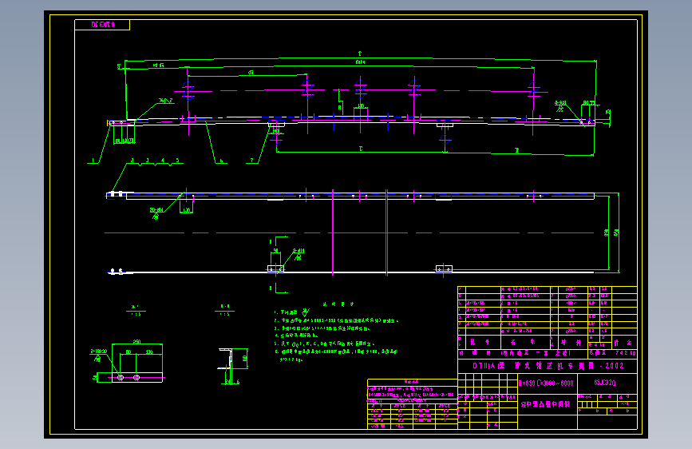The height and width of the screenshot is (449, 692).
Task: Click leader number 2 in the bracketed group
Action: coord(132,161)
